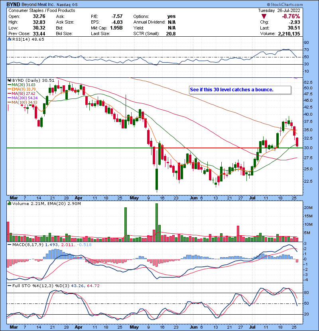Screen dimensions: 319x331
Task: Click the Beyond Meat Inc. company name
Action: pos(38,4)
